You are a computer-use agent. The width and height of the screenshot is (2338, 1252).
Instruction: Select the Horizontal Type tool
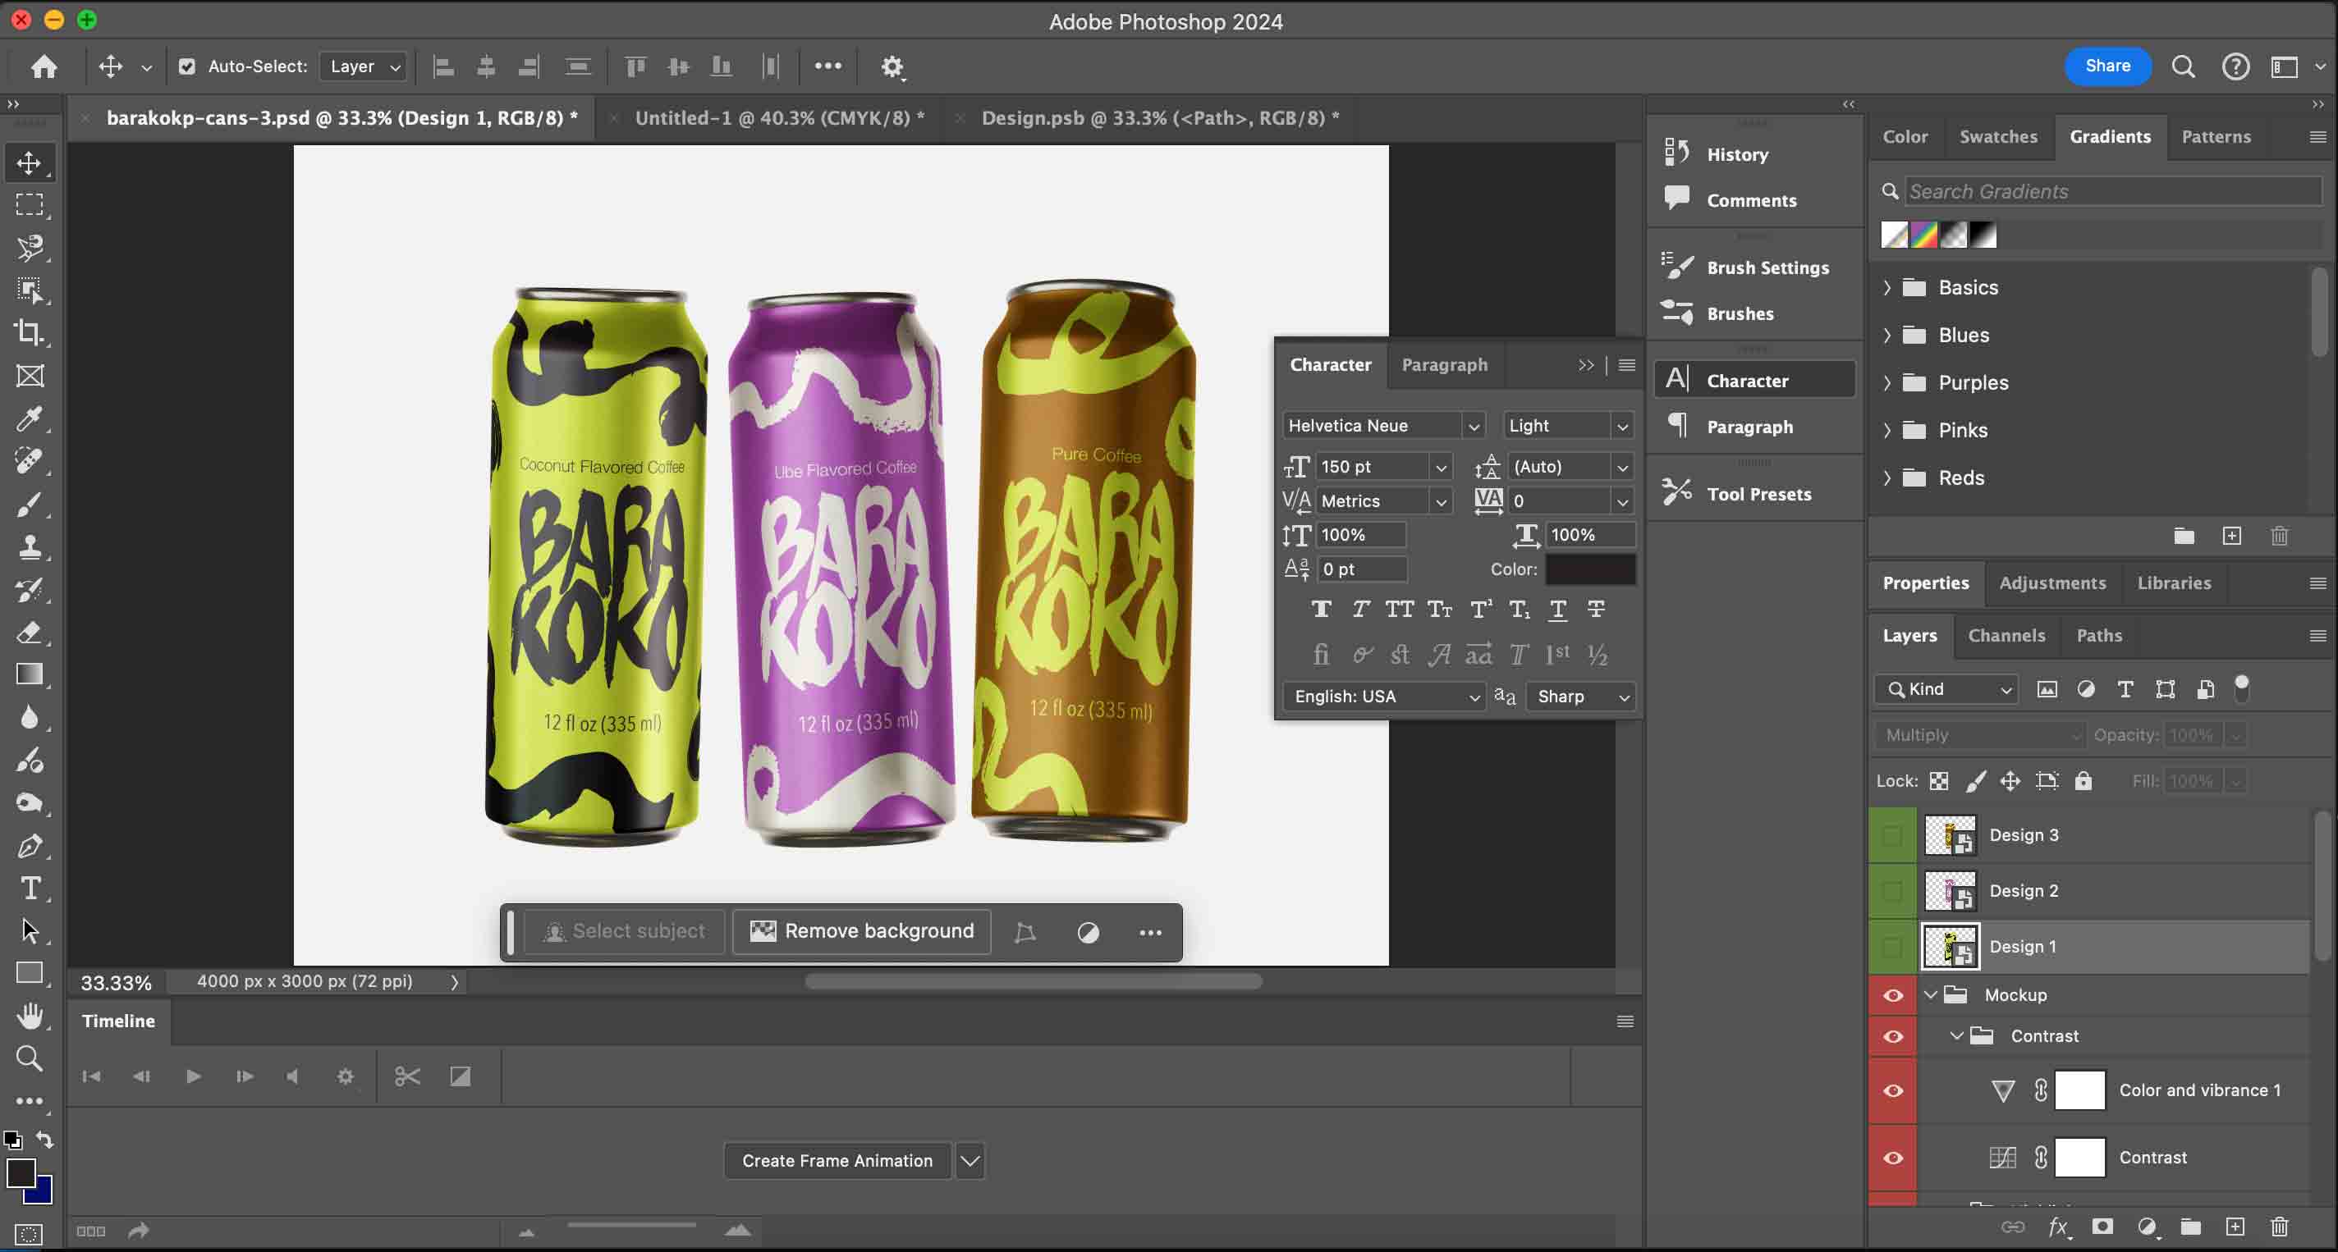[x=29, y=889]
